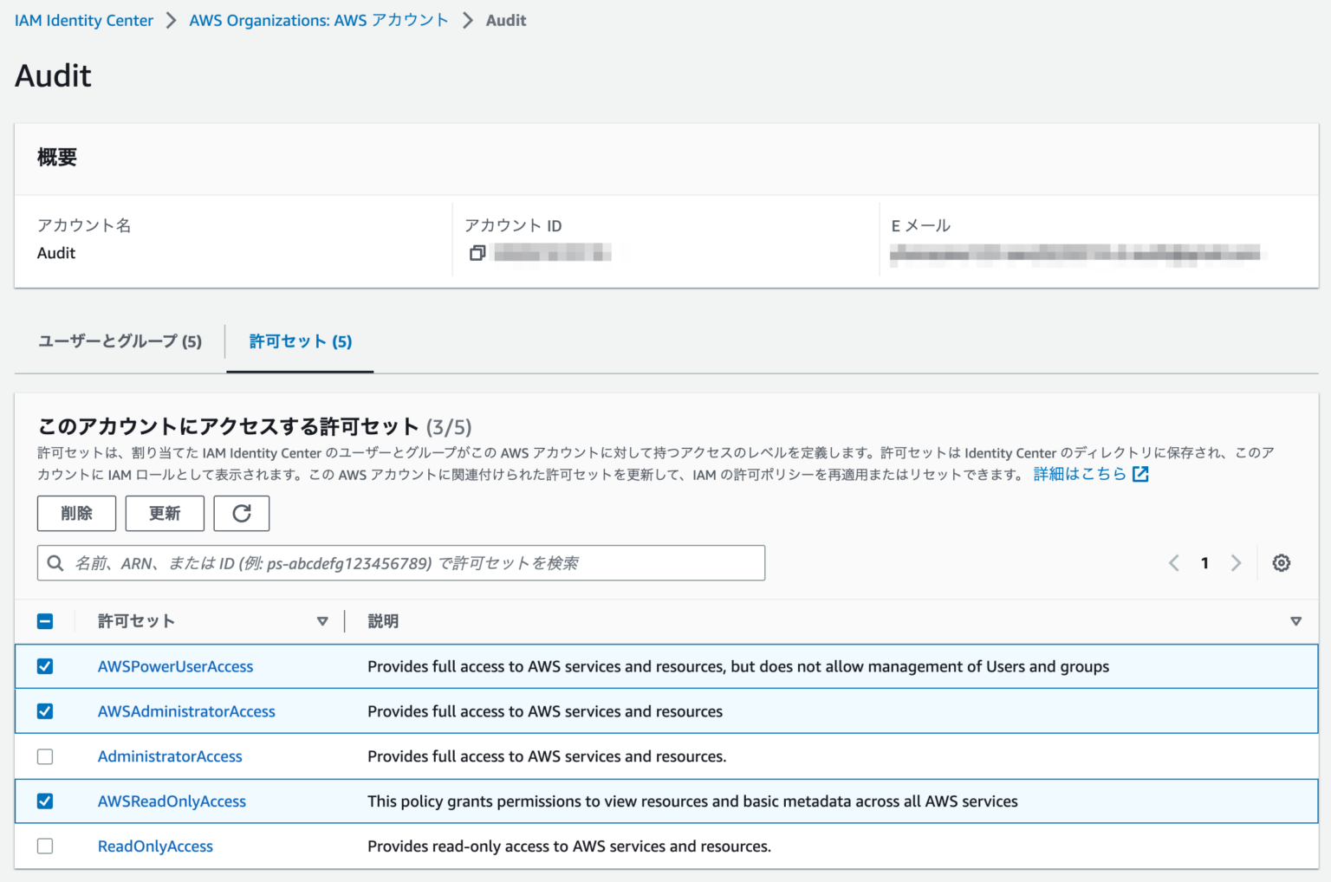Click description 'This policy grants permissions to view'
1331x882 pixels.
(x=692, y=801)
